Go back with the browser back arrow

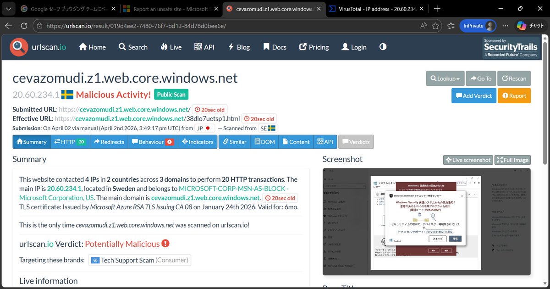[x=9, y=26]
